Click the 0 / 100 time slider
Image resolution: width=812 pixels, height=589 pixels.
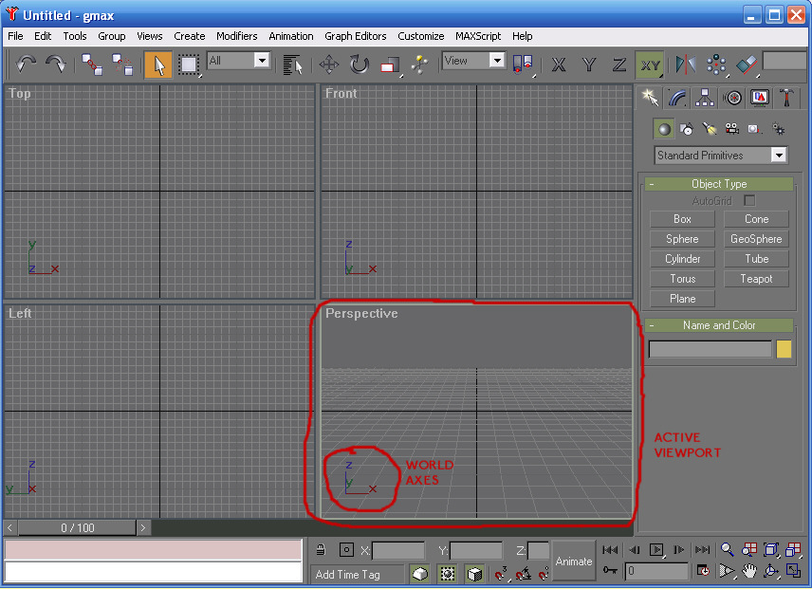point(78,528)
